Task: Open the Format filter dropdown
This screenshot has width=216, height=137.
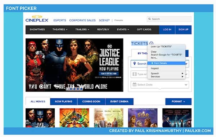Action: [x=178, y=101]
